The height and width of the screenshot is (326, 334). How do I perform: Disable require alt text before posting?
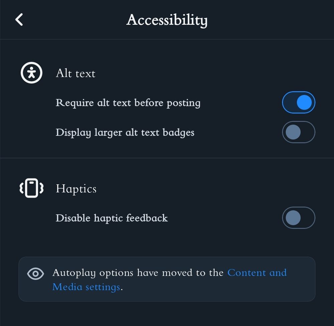click(x=298, y=102)
